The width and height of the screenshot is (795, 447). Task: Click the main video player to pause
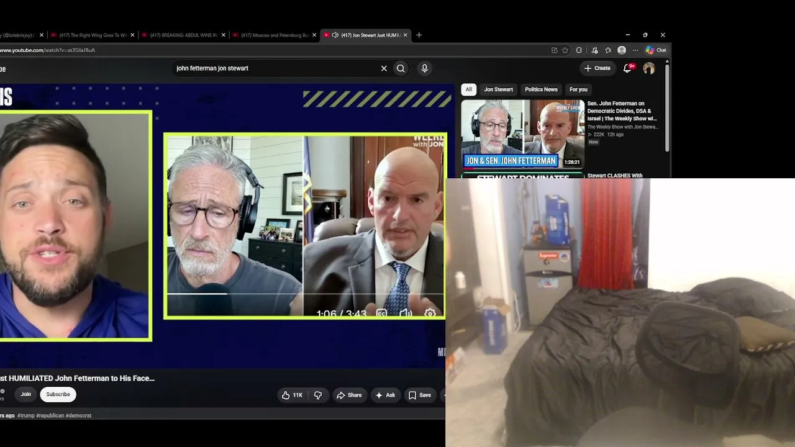point(224,225)
